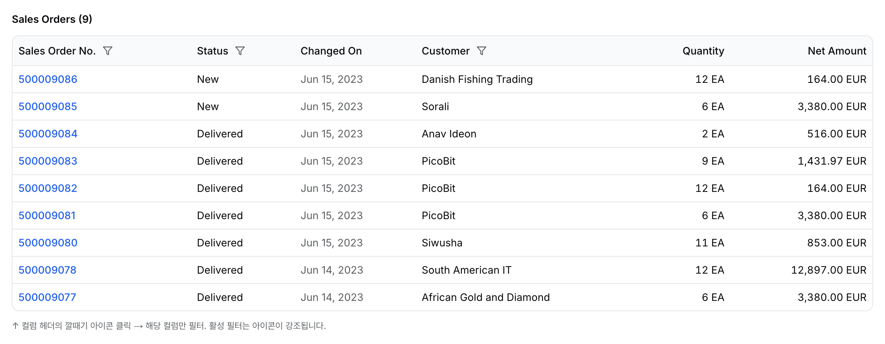Screen dimensions: 885x344
Task: Select the Danish Fishing Trading customer cell
Action: [x=477, y=79]
